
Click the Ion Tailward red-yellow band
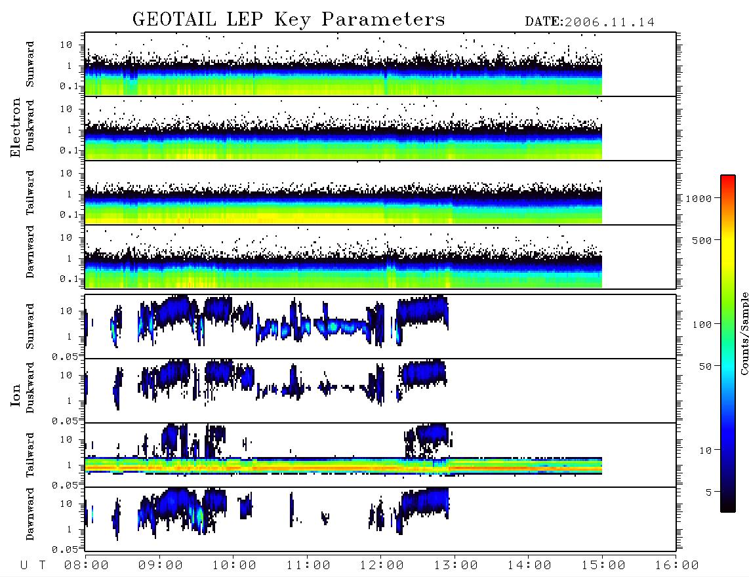344,466
